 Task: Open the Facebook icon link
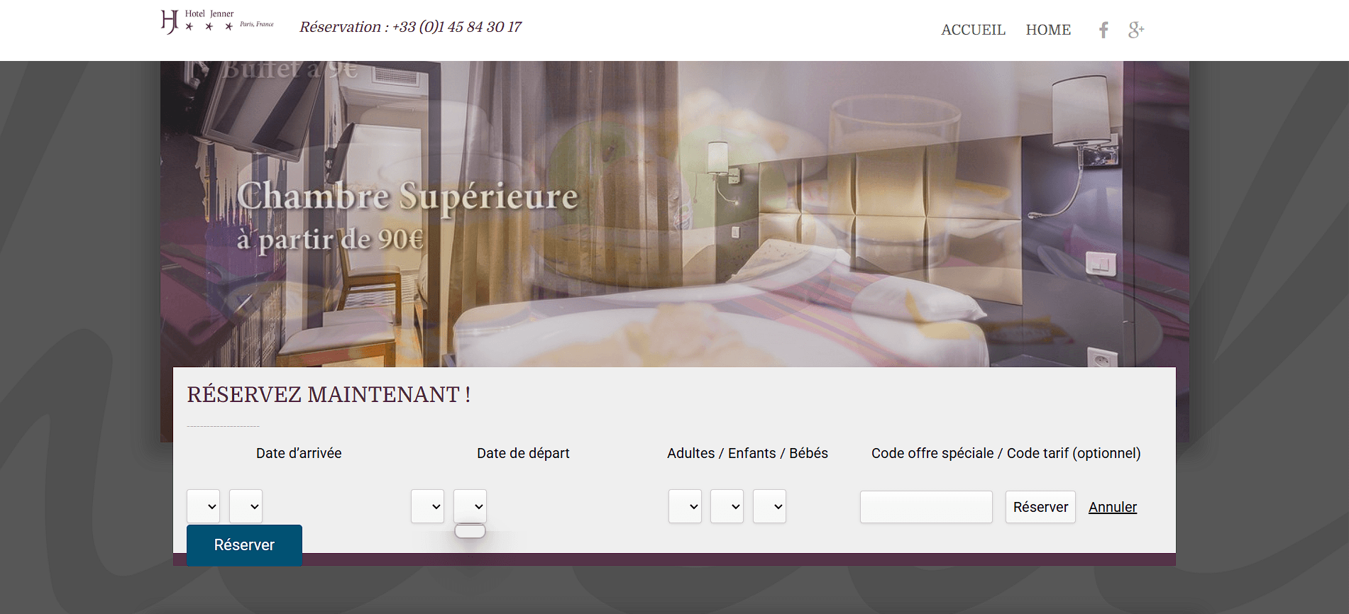[x=1103, y=30]
